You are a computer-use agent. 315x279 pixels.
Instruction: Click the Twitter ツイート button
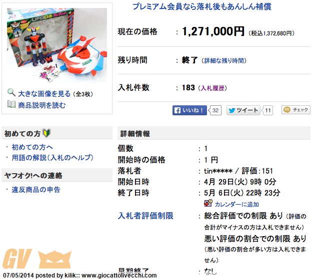pyautogui.click(x=243, y=110)
